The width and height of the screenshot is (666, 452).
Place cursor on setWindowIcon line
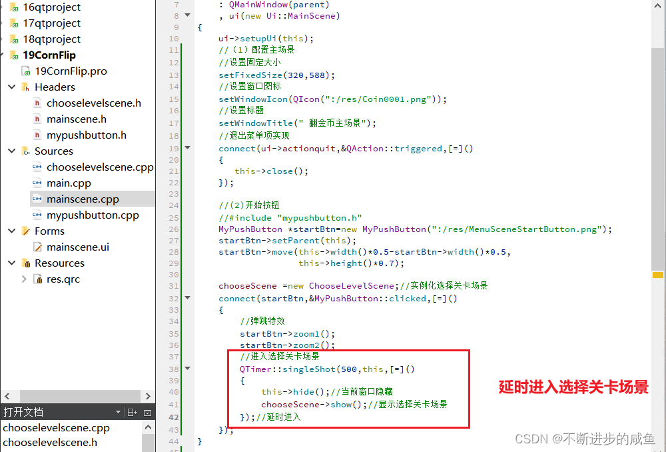(332, 99)
